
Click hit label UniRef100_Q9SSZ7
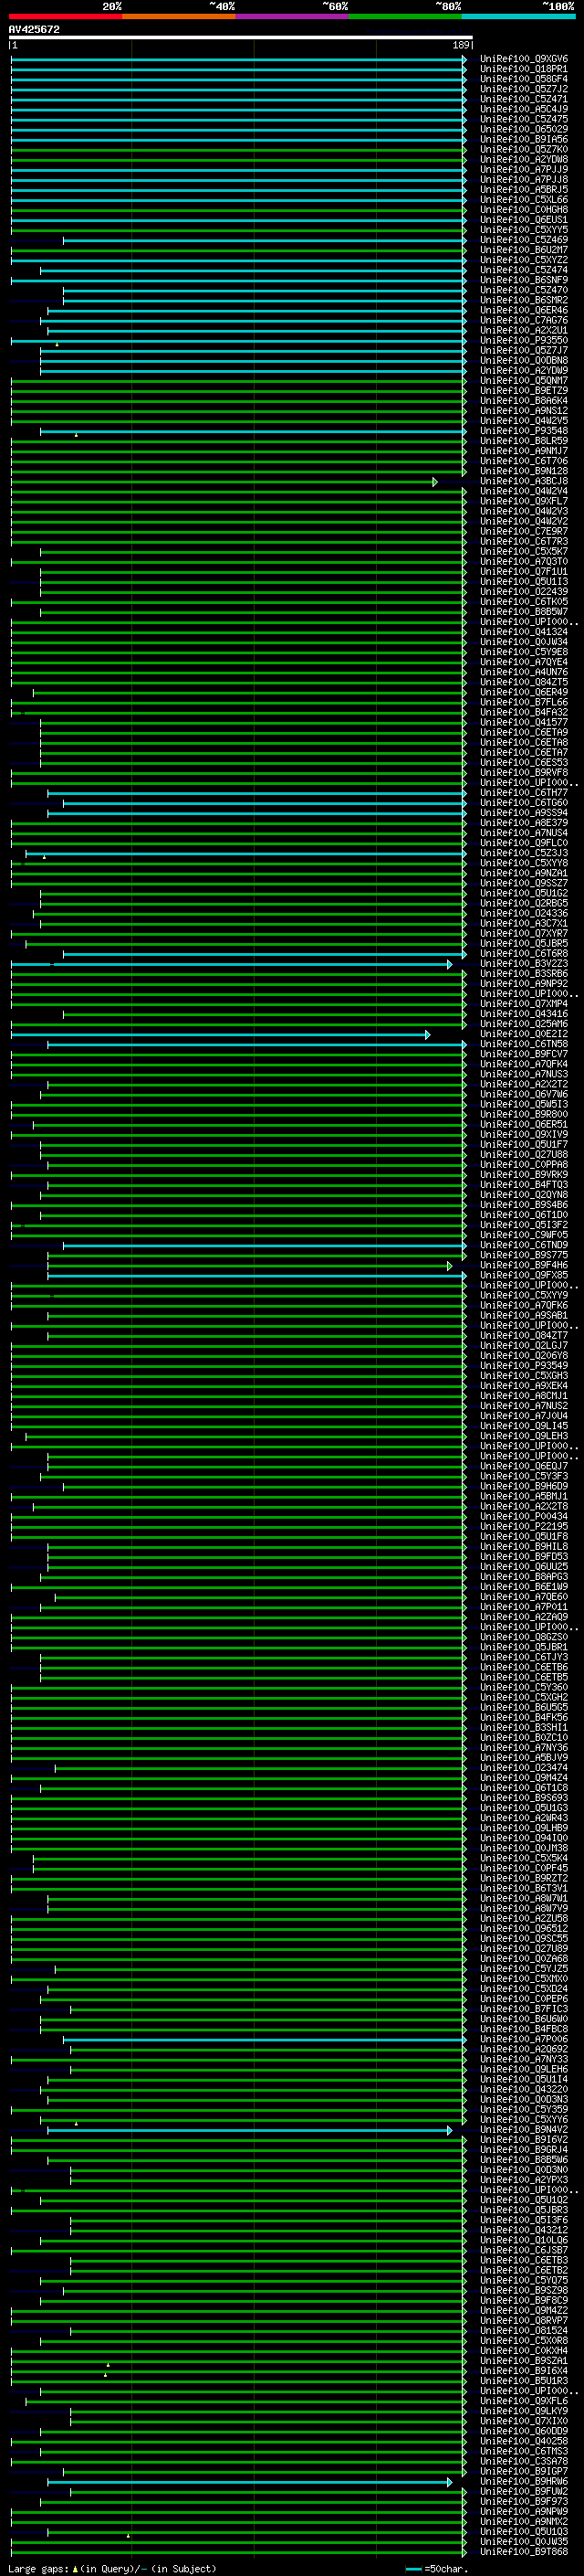(x=524, y=883)
